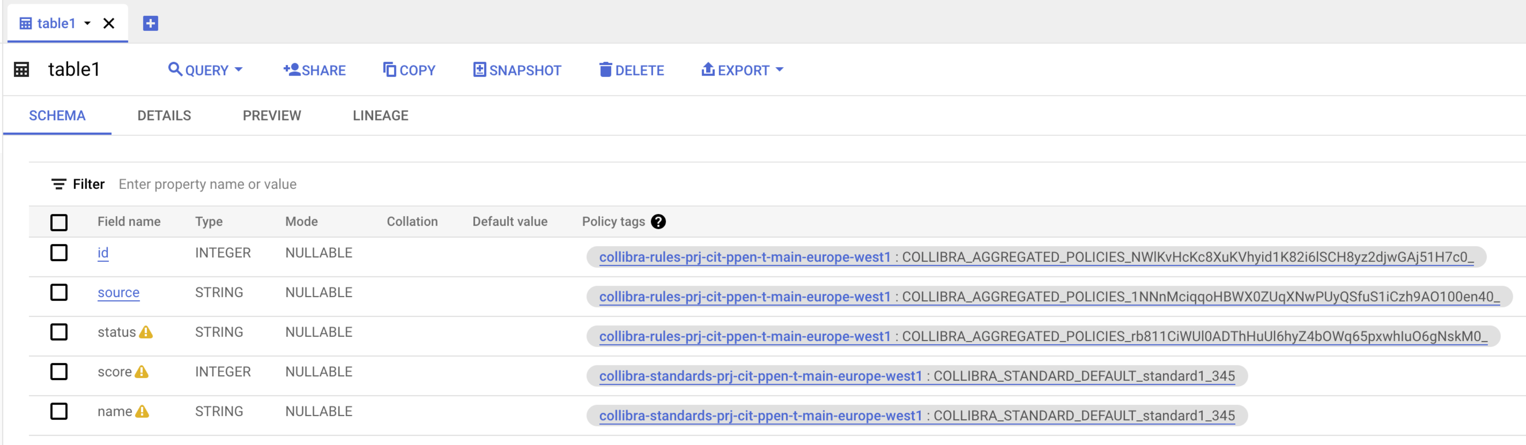Open the Policy tags help icon
The width and height of the screenshot is (1526, 445).
(659, 221)
